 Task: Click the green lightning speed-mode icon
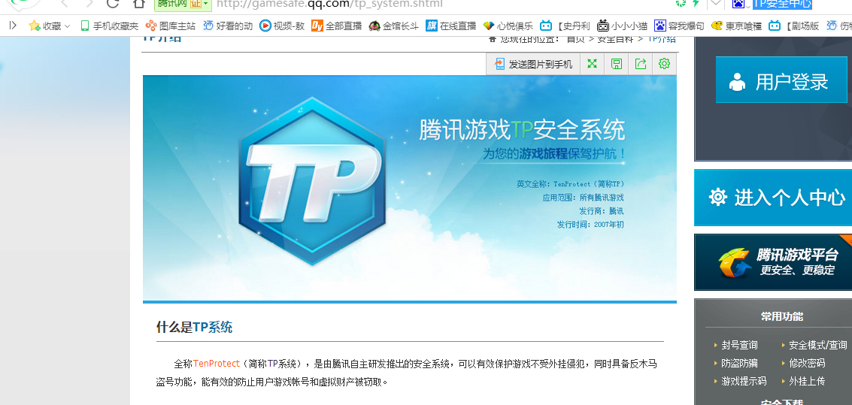click(x=696, y=4)
